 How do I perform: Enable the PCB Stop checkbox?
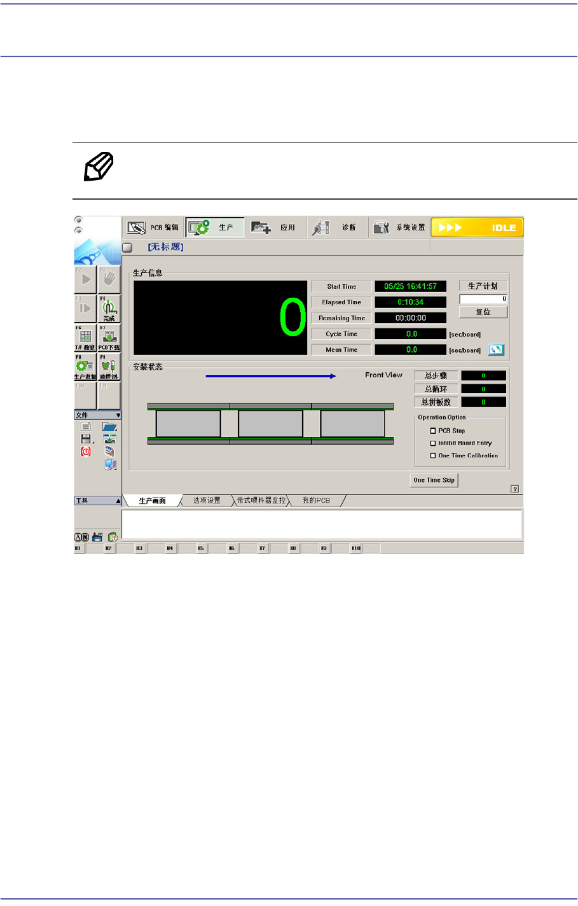click(x=433, y=431)
